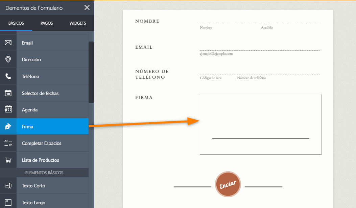This screenshot has height=208, width=356.
Task: Click inside the Firma signature box
Action: (260, 124)
